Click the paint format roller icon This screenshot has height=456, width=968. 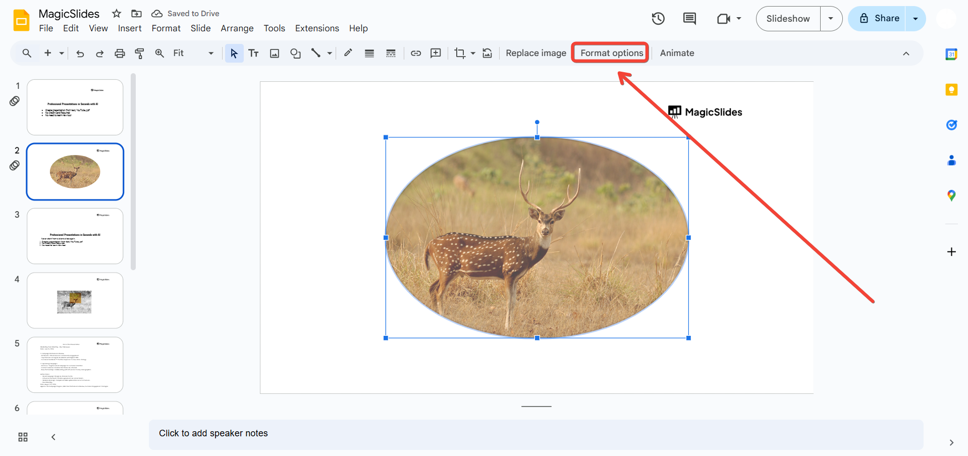point(140,53)
